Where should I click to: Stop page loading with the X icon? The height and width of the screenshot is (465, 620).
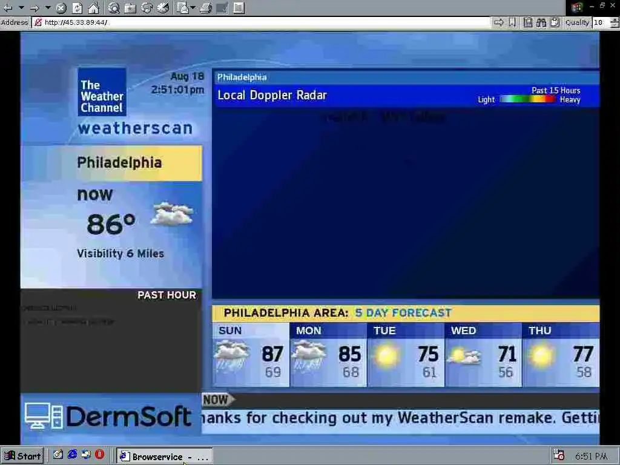click(61, 7)
